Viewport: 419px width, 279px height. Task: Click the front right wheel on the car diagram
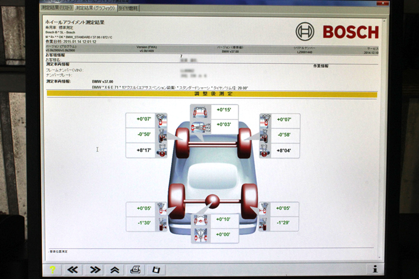pos(244,143)
